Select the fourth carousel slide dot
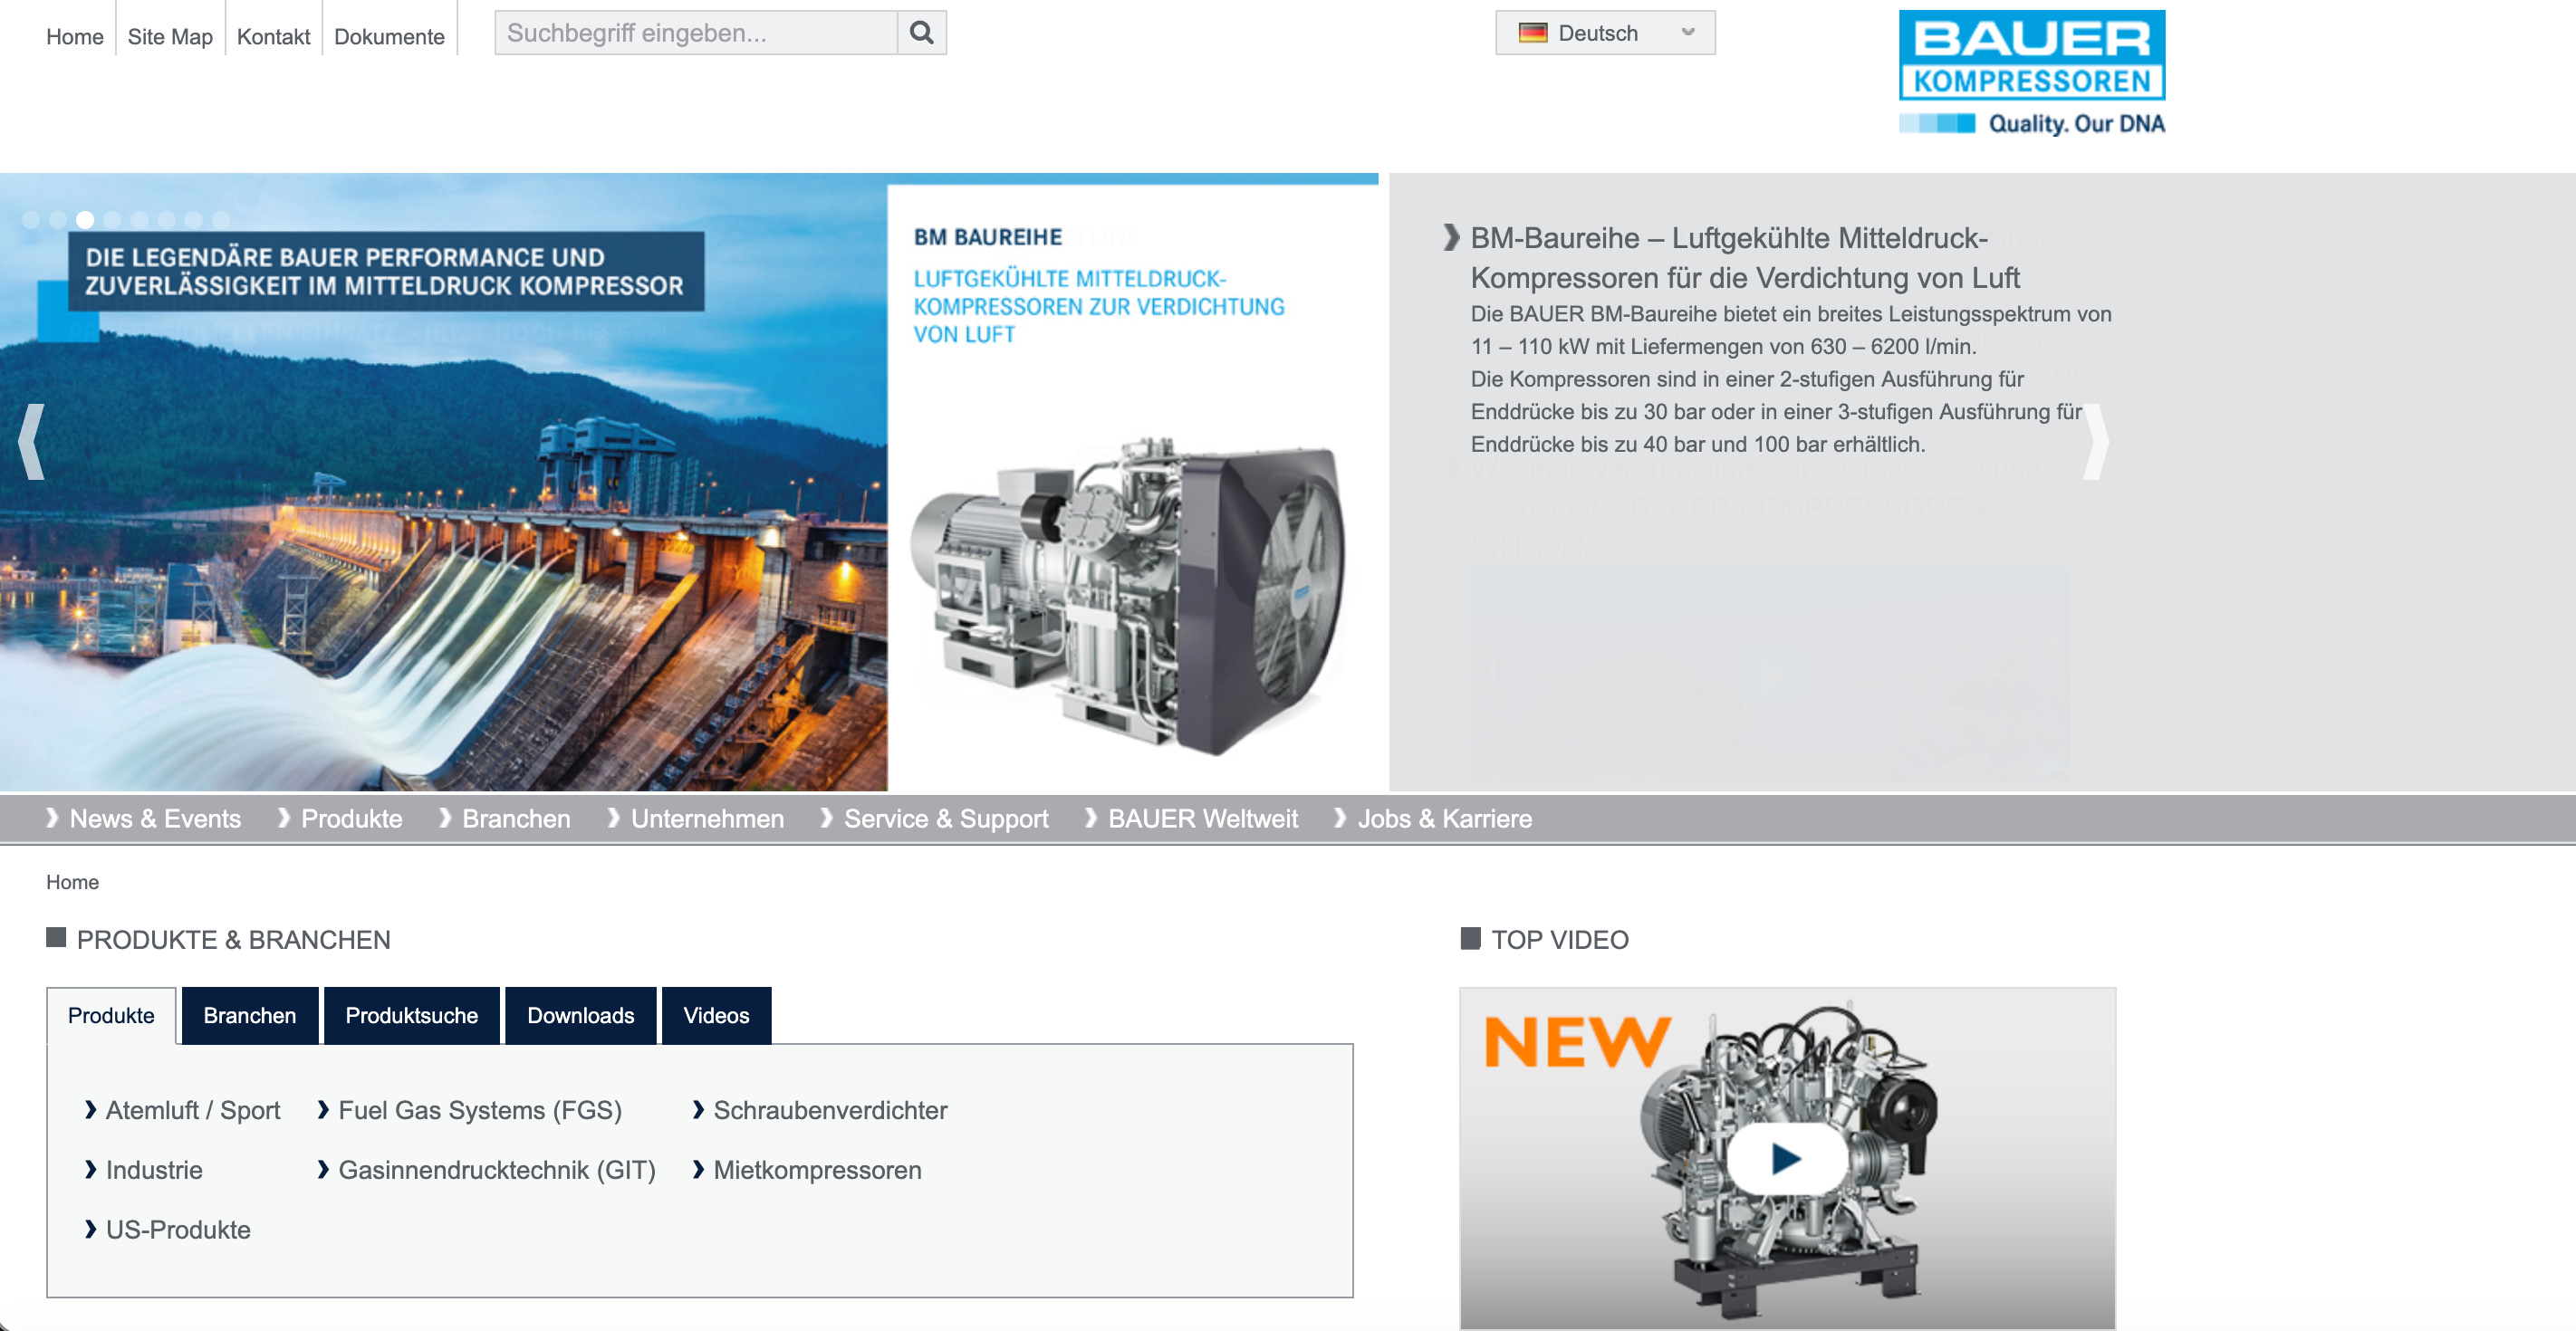Image resolution: width=2576 pixels, height=1331 pixels. coord(112,219)
